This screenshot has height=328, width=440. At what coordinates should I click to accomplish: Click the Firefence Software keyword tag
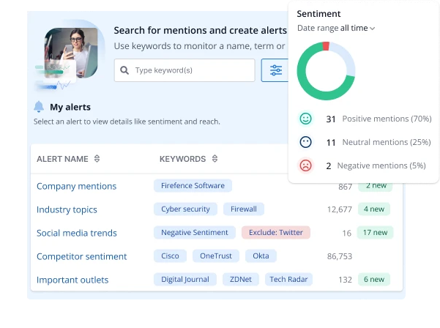(193, 186)
